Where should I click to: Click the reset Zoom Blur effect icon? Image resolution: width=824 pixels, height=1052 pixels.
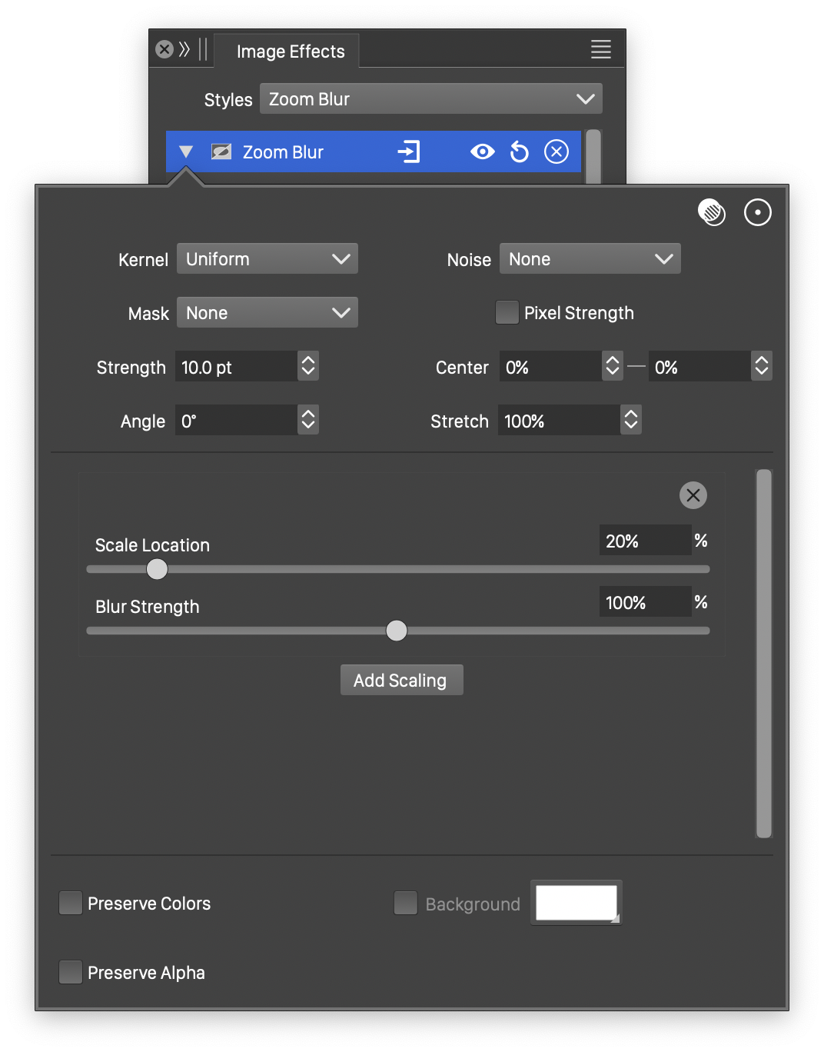[x=520, y=152]
